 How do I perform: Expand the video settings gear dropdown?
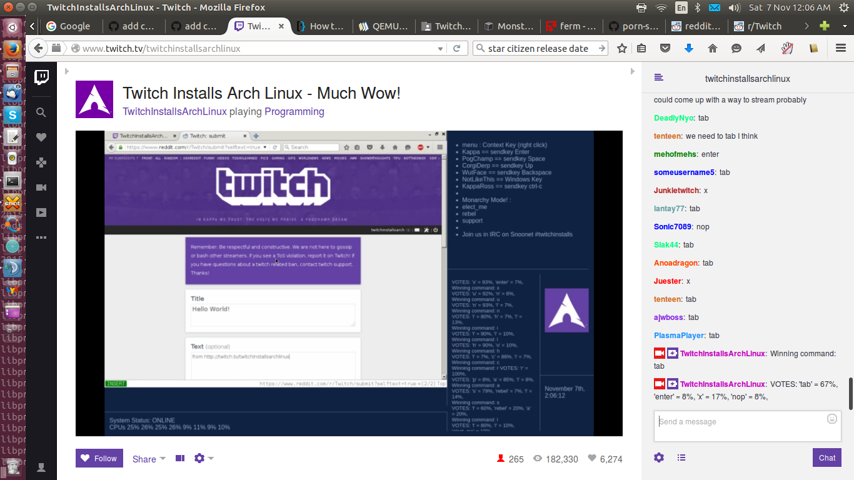point(204,458)
